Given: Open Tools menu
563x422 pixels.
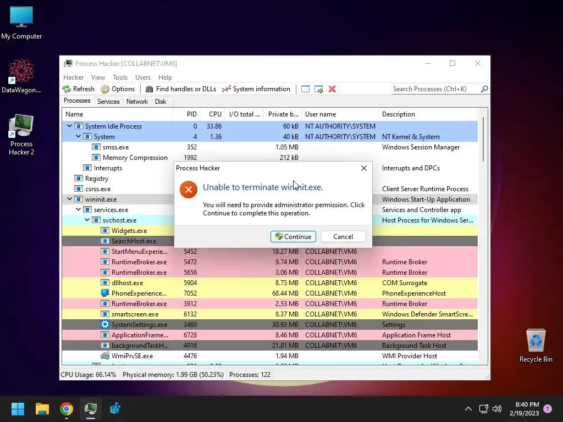Looking at the screenshot, I should [x=120, y=77].
